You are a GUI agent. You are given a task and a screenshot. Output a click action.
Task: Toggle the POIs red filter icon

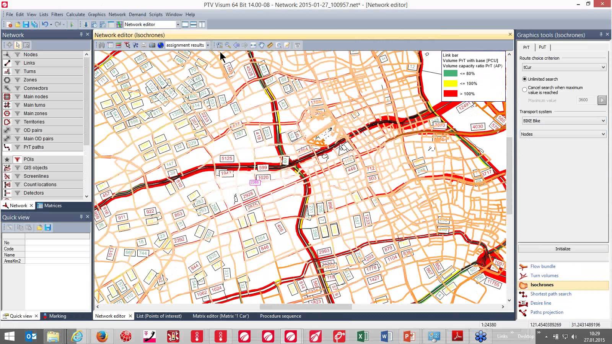[17, 159]
